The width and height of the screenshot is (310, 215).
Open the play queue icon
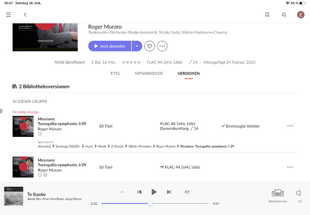[187, 192]
